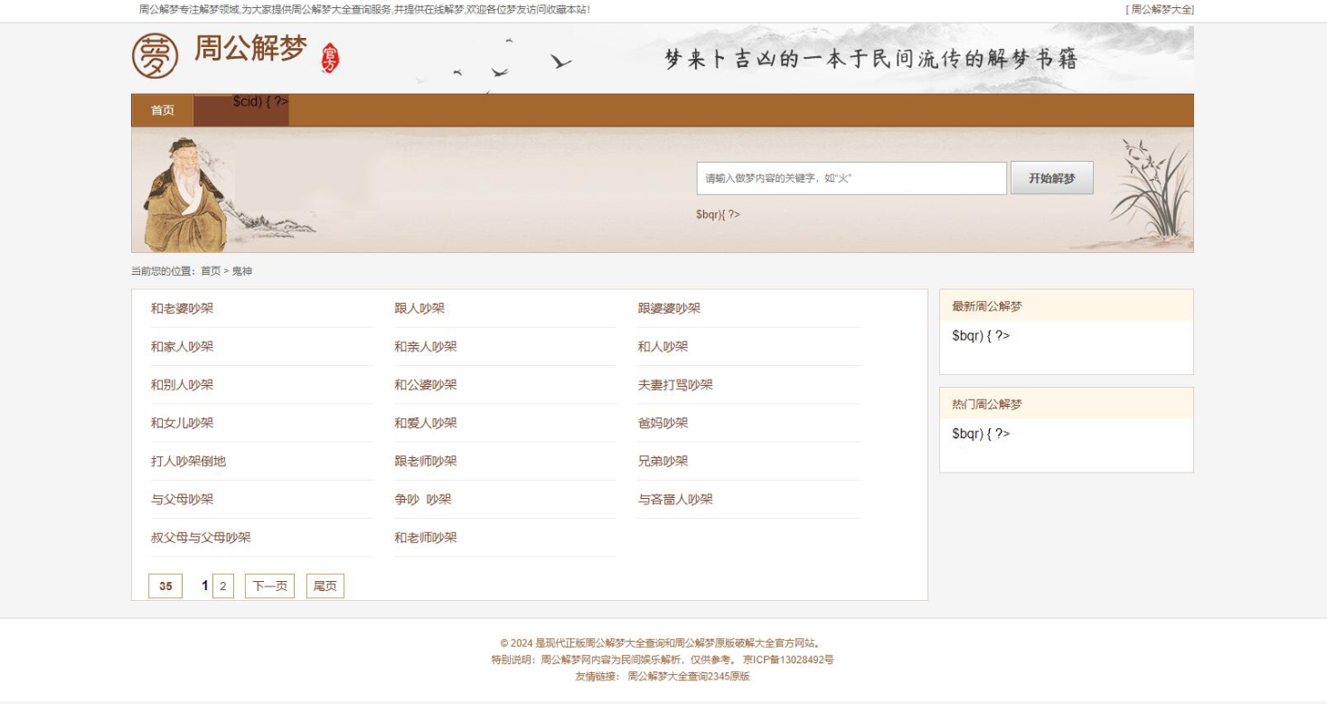Open the [周公解梦大全] link at top right
The image size is (1327, 704).
(1160, 10)
